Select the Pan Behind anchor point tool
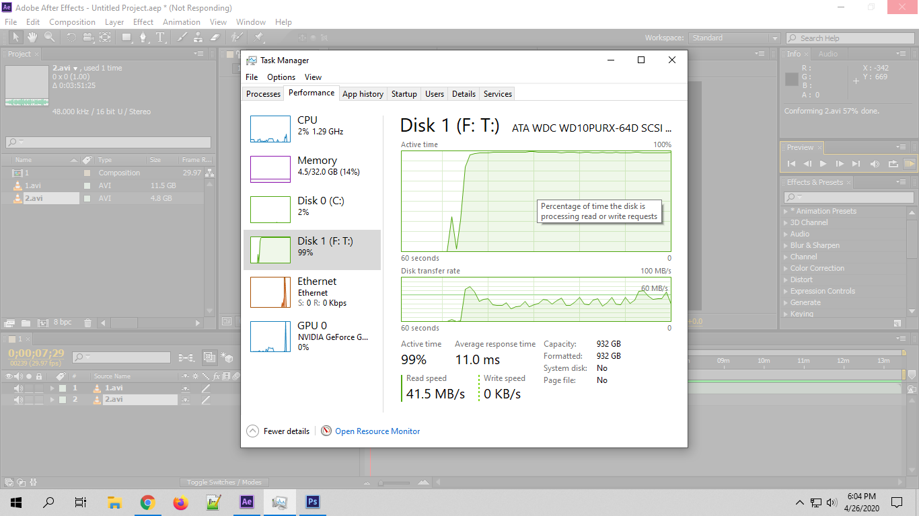This screenshot has height=516, width=919. (105, 38)
